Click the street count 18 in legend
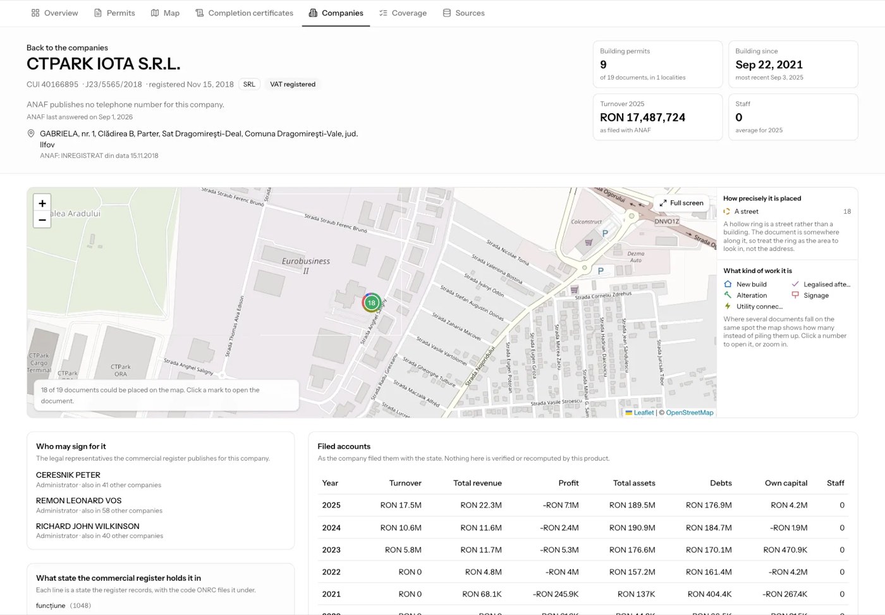This screenshot has width=885, height=615. (x=847, y=212)
